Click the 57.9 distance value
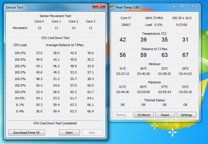Image resolution: width=208 pixels, height=144 pixels. [x=73, y=85]
